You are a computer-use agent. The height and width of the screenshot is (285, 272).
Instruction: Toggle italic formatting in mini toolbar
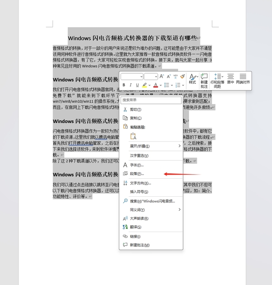131,85
